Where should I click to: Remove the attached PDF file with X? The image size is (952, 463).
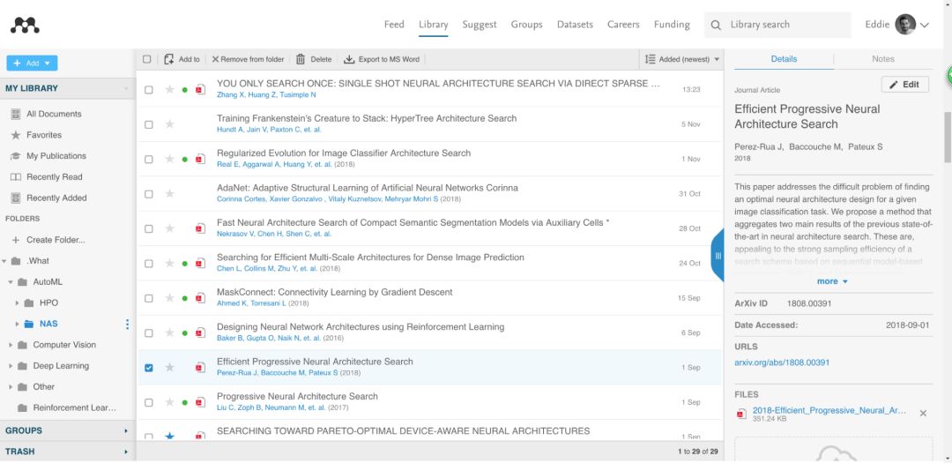click(x=923, y=414)
